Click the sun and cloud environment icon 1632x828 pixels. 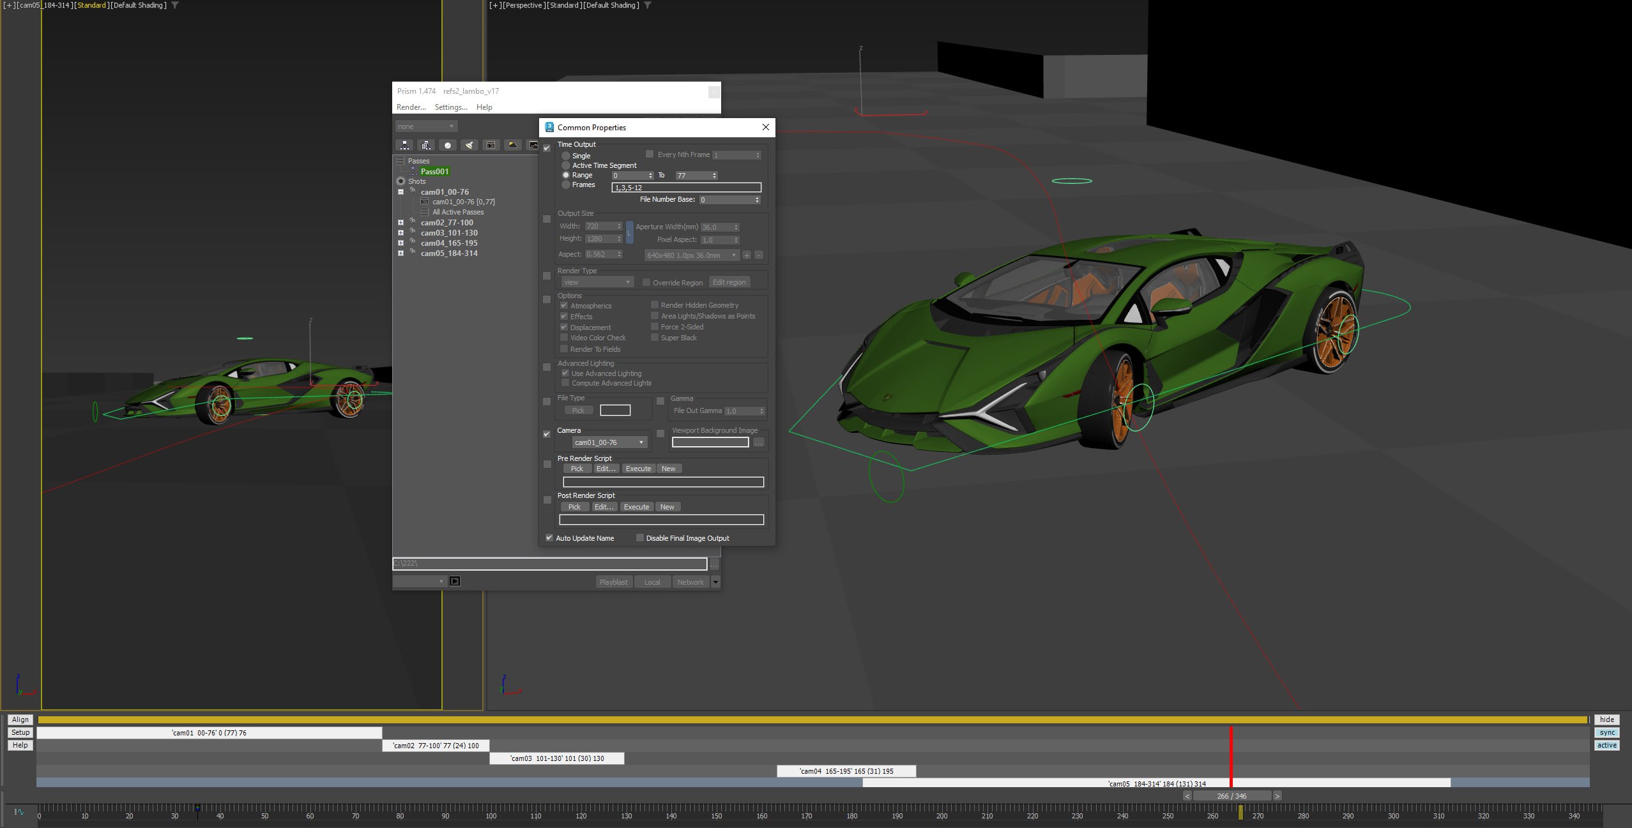point(512,146)
